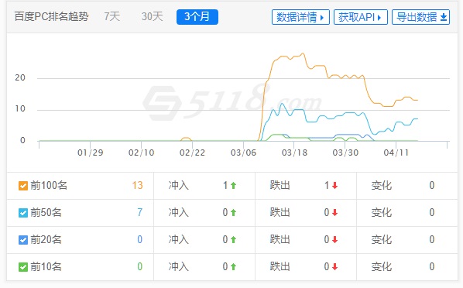Image resolution: width=463 pixels, height=288 pixels.
Task: Click the 导出数据 button
Action: [420, 17]
